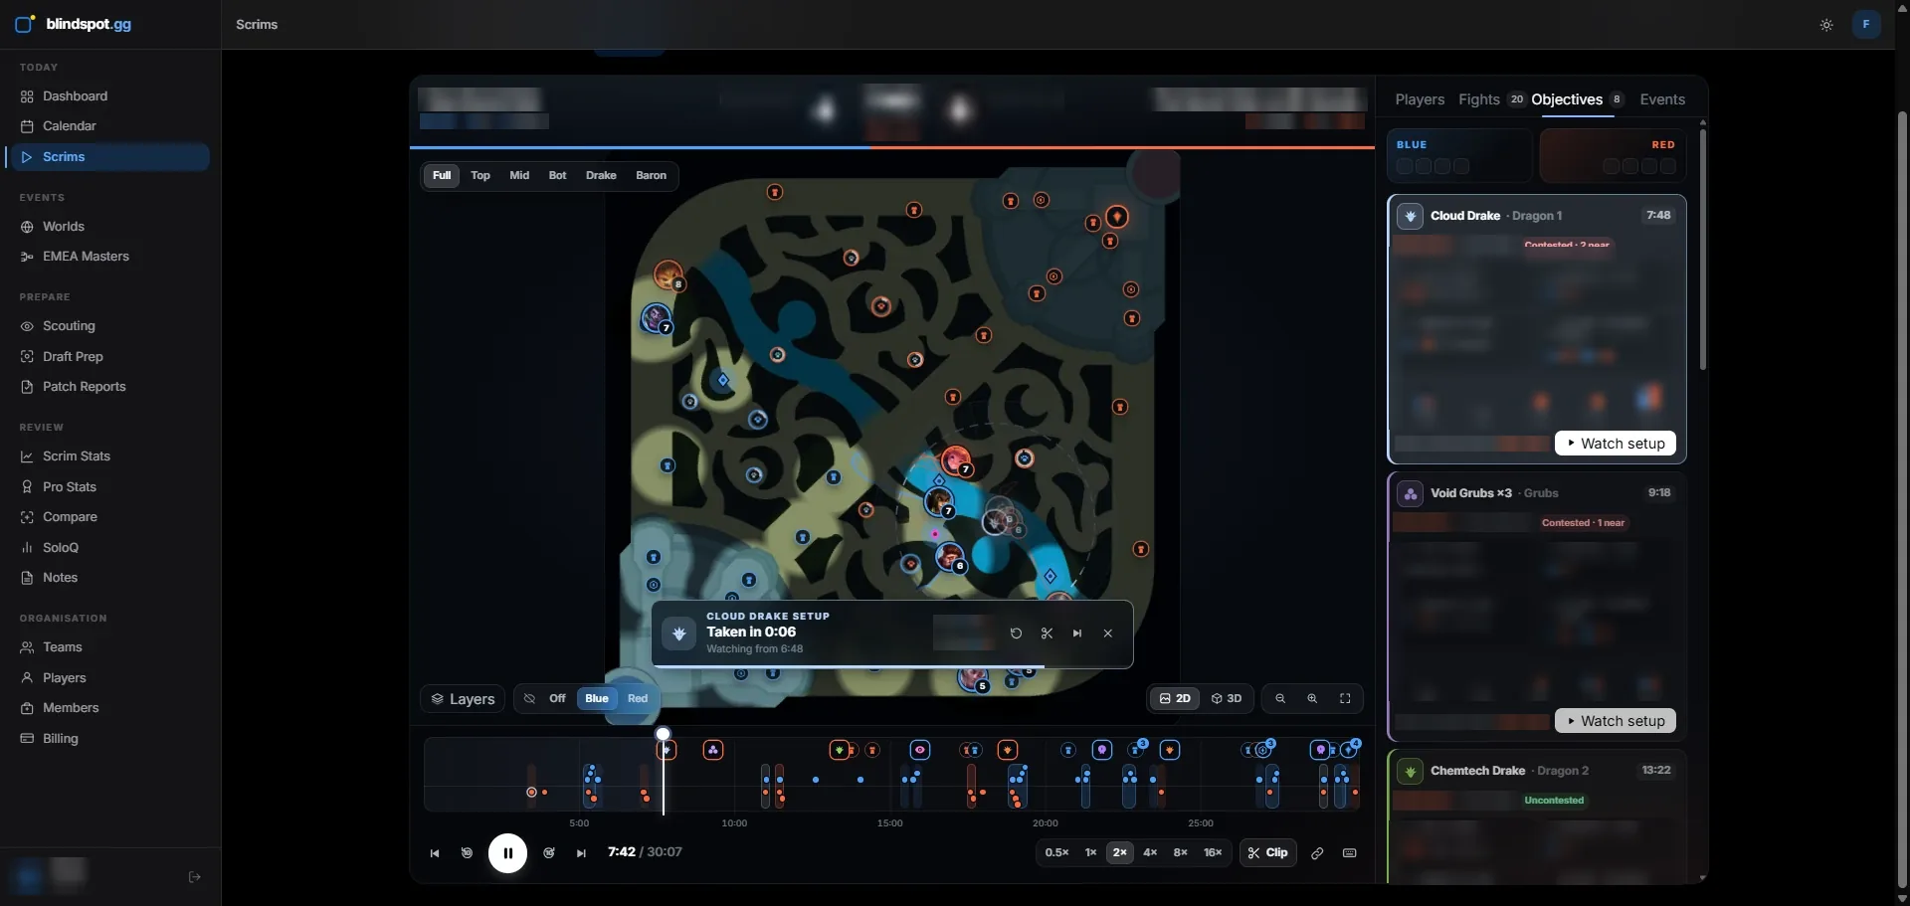
Task: Click the sign-out icon at sidebar bottom
Action: pos(195,877)
